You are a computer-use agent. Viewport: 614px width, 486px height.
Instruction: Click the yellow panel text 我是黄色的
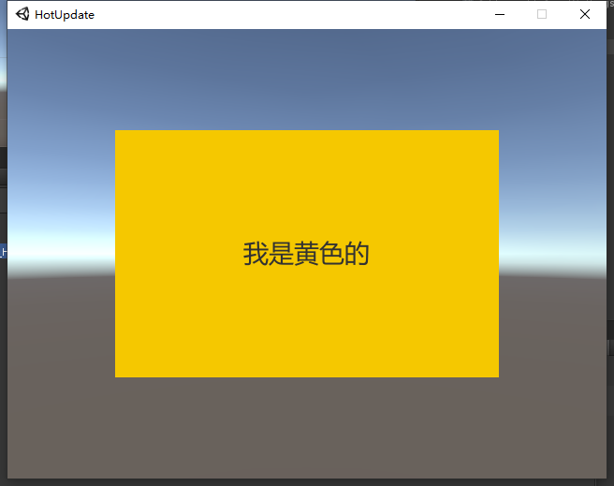(306, 254)
